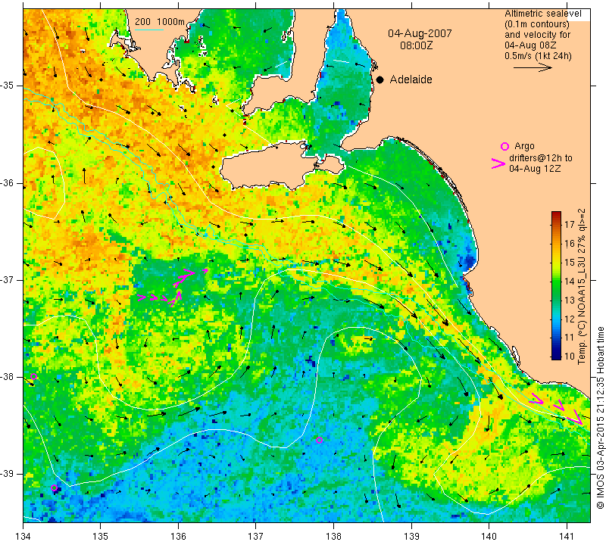Click the 141 longitude axis label

(567, 537)
